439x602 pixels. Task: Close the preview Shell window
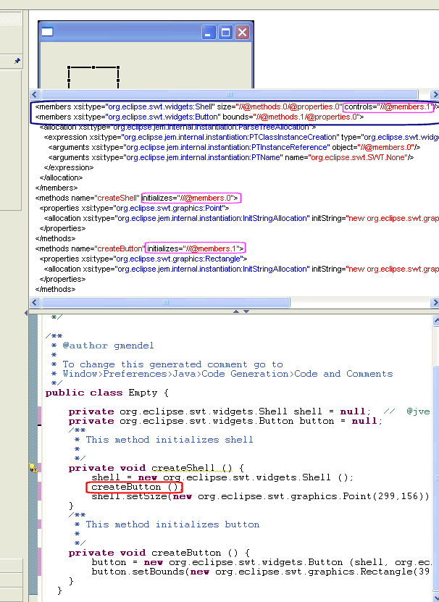click(242, 33)
